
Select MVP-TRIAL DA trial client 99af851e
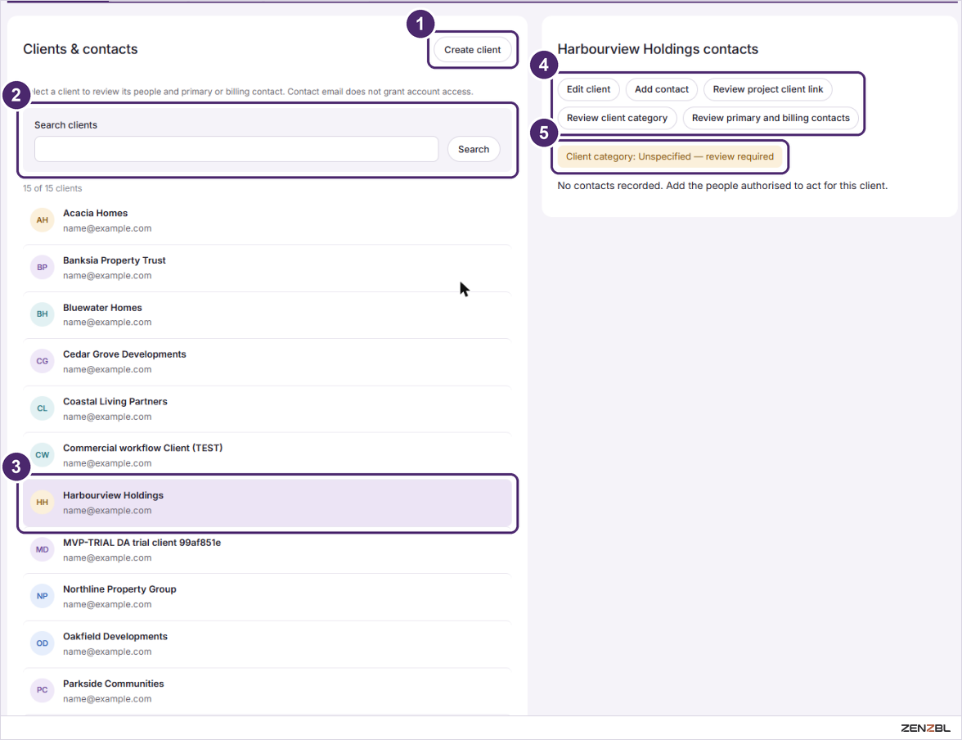[267, 550]
